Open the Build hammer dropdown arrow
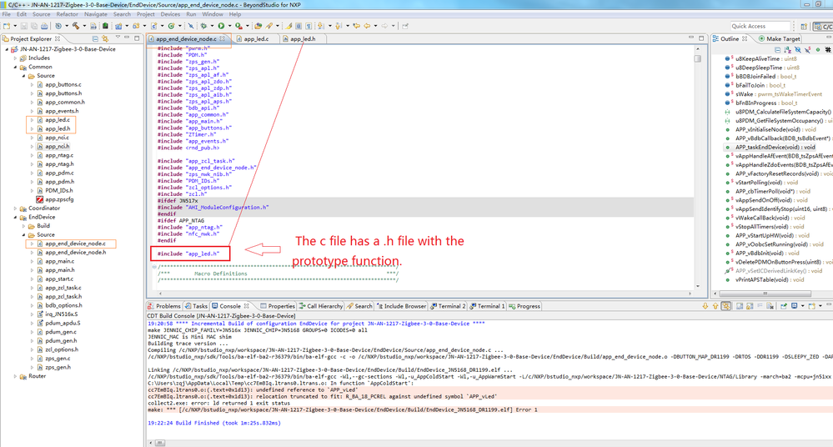Viewport: 833px width, 447px height. point(84,26)
